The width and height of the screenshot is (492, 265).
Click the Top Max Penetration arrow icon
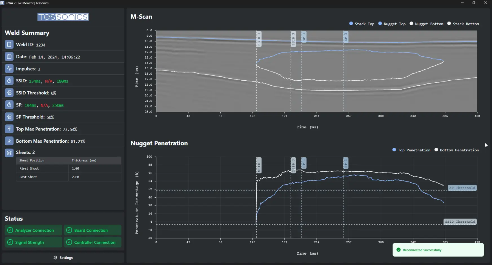click(x=9, y=129)
